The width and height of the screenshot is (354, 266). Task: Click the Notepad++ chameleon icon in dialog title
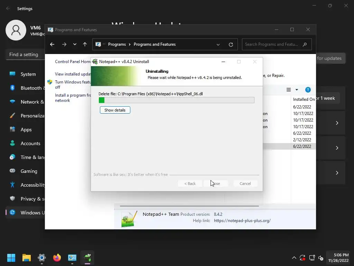click(x=95, y=62)
